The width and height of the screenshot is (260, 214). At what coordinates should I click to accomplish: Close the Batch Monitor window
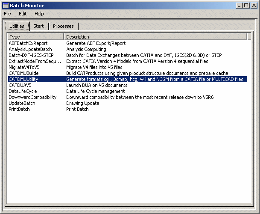pos(254,6)
